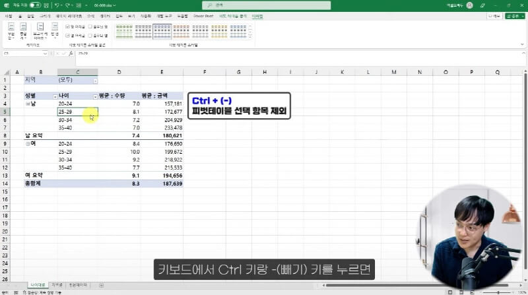The height and width of the screenshot is (295, 528).
Task: Open the Blank Rows button
Action: [55, 31]
